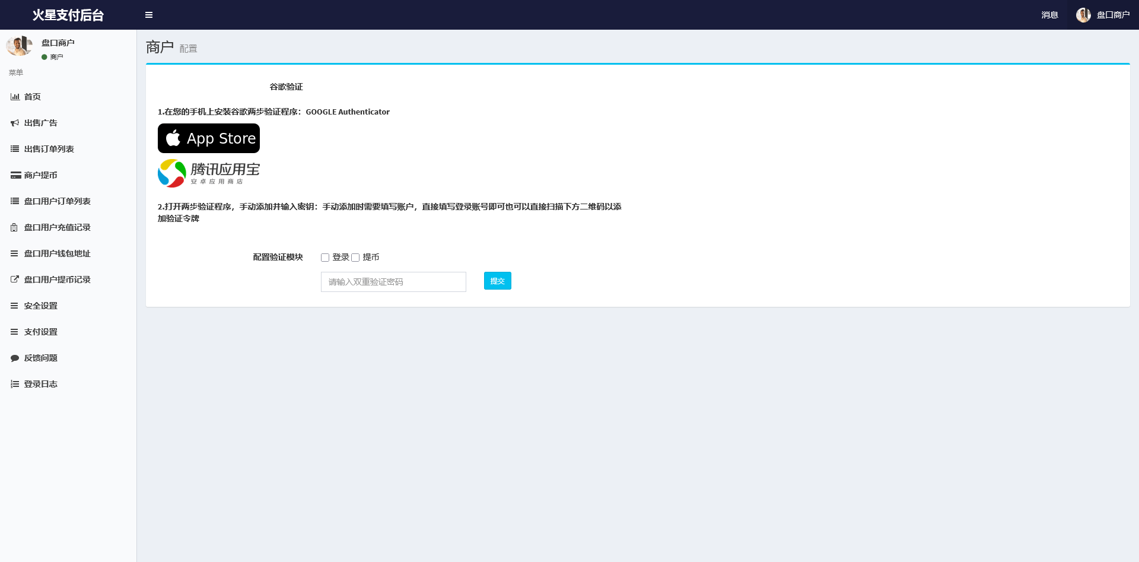Viewport: 1139px width, 562px height.
Task: Click the 登录日志 log icon
Action: pyautogui.click(x=15, y=384)
